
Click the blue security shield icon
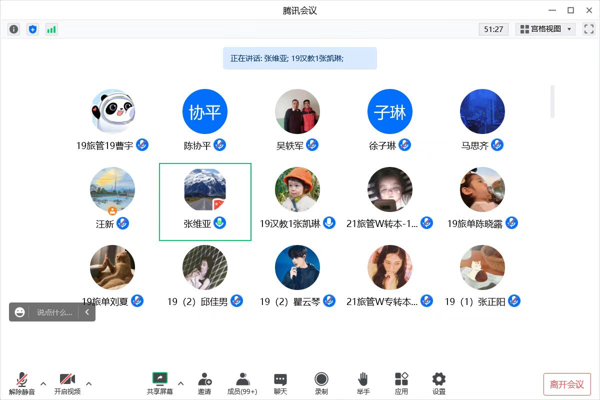coord(32,29)
